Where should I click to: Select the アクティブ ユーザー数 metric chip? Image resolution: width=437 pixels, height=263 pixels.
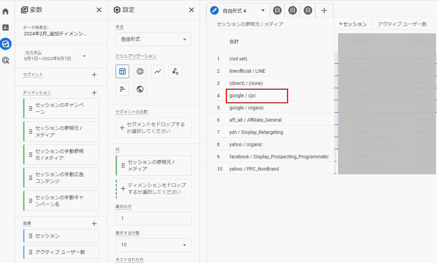coord(61,252)
